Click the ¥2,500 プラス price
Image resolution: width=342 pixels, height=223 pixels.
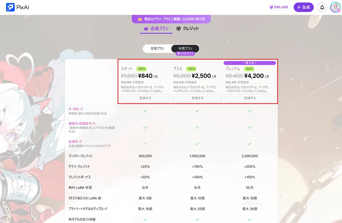pos(201,76)
